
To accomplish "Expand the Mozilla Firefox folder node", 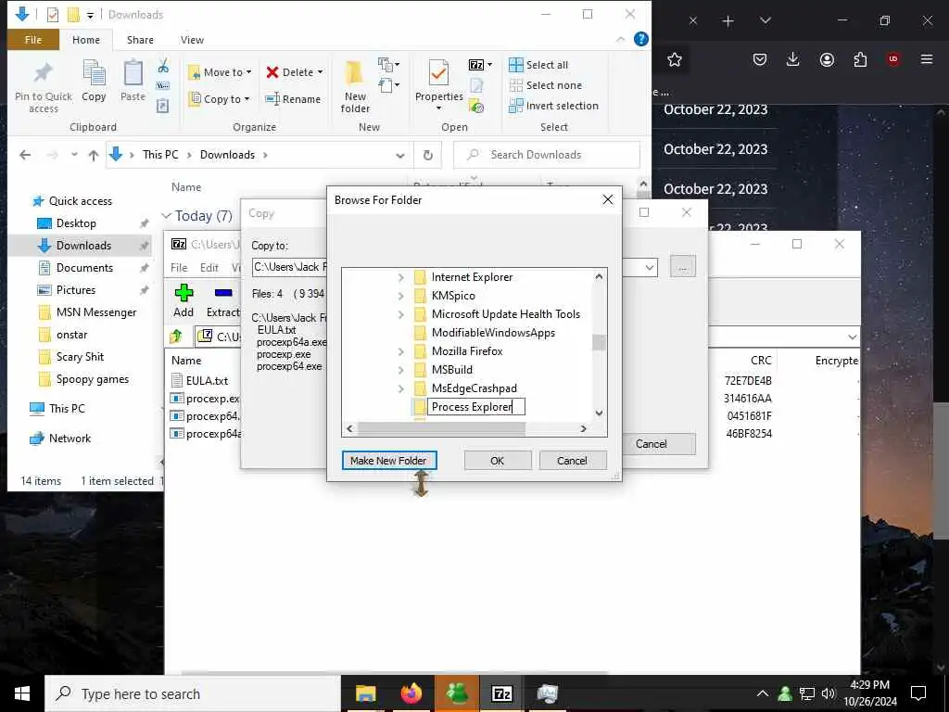I will click(x=400, y=351).
